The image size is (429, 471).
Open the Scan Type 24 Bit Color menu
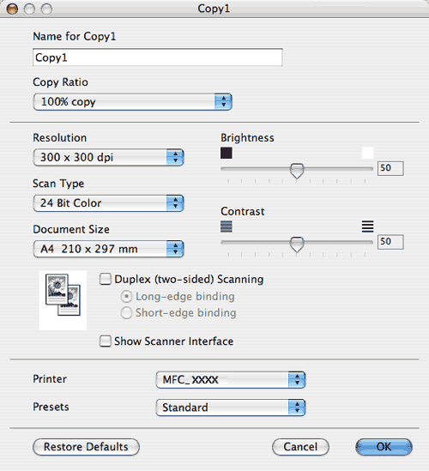coord(108,203)
